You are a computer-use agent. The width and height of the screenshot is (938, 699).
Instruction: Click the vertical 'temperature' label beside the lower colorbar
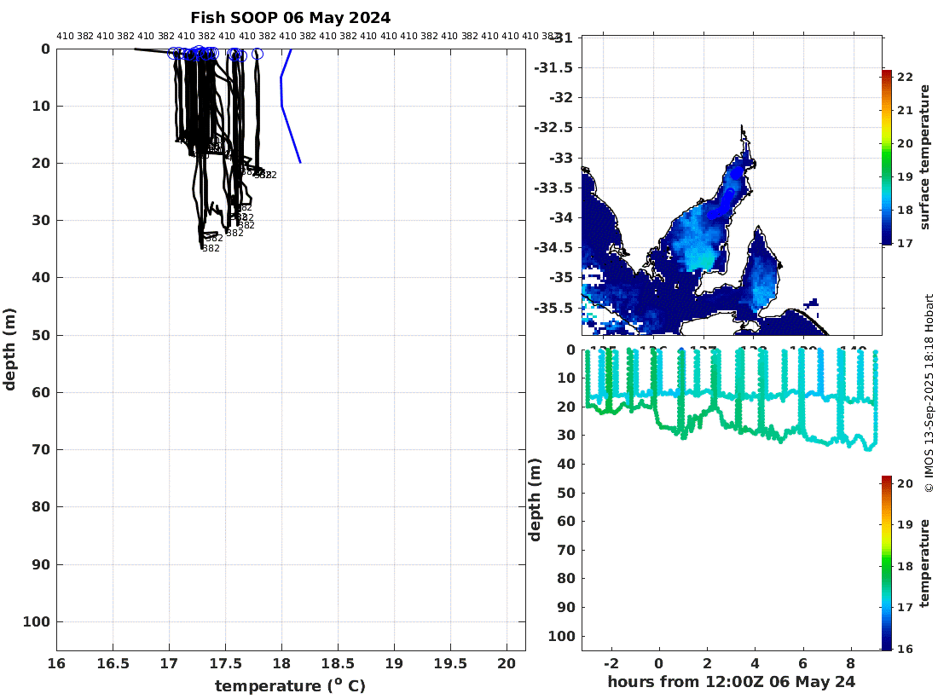(x=925, y=563)
